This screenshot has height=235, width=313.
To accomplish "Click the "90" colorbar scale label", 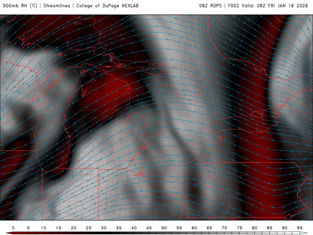I will coord(285,228).
